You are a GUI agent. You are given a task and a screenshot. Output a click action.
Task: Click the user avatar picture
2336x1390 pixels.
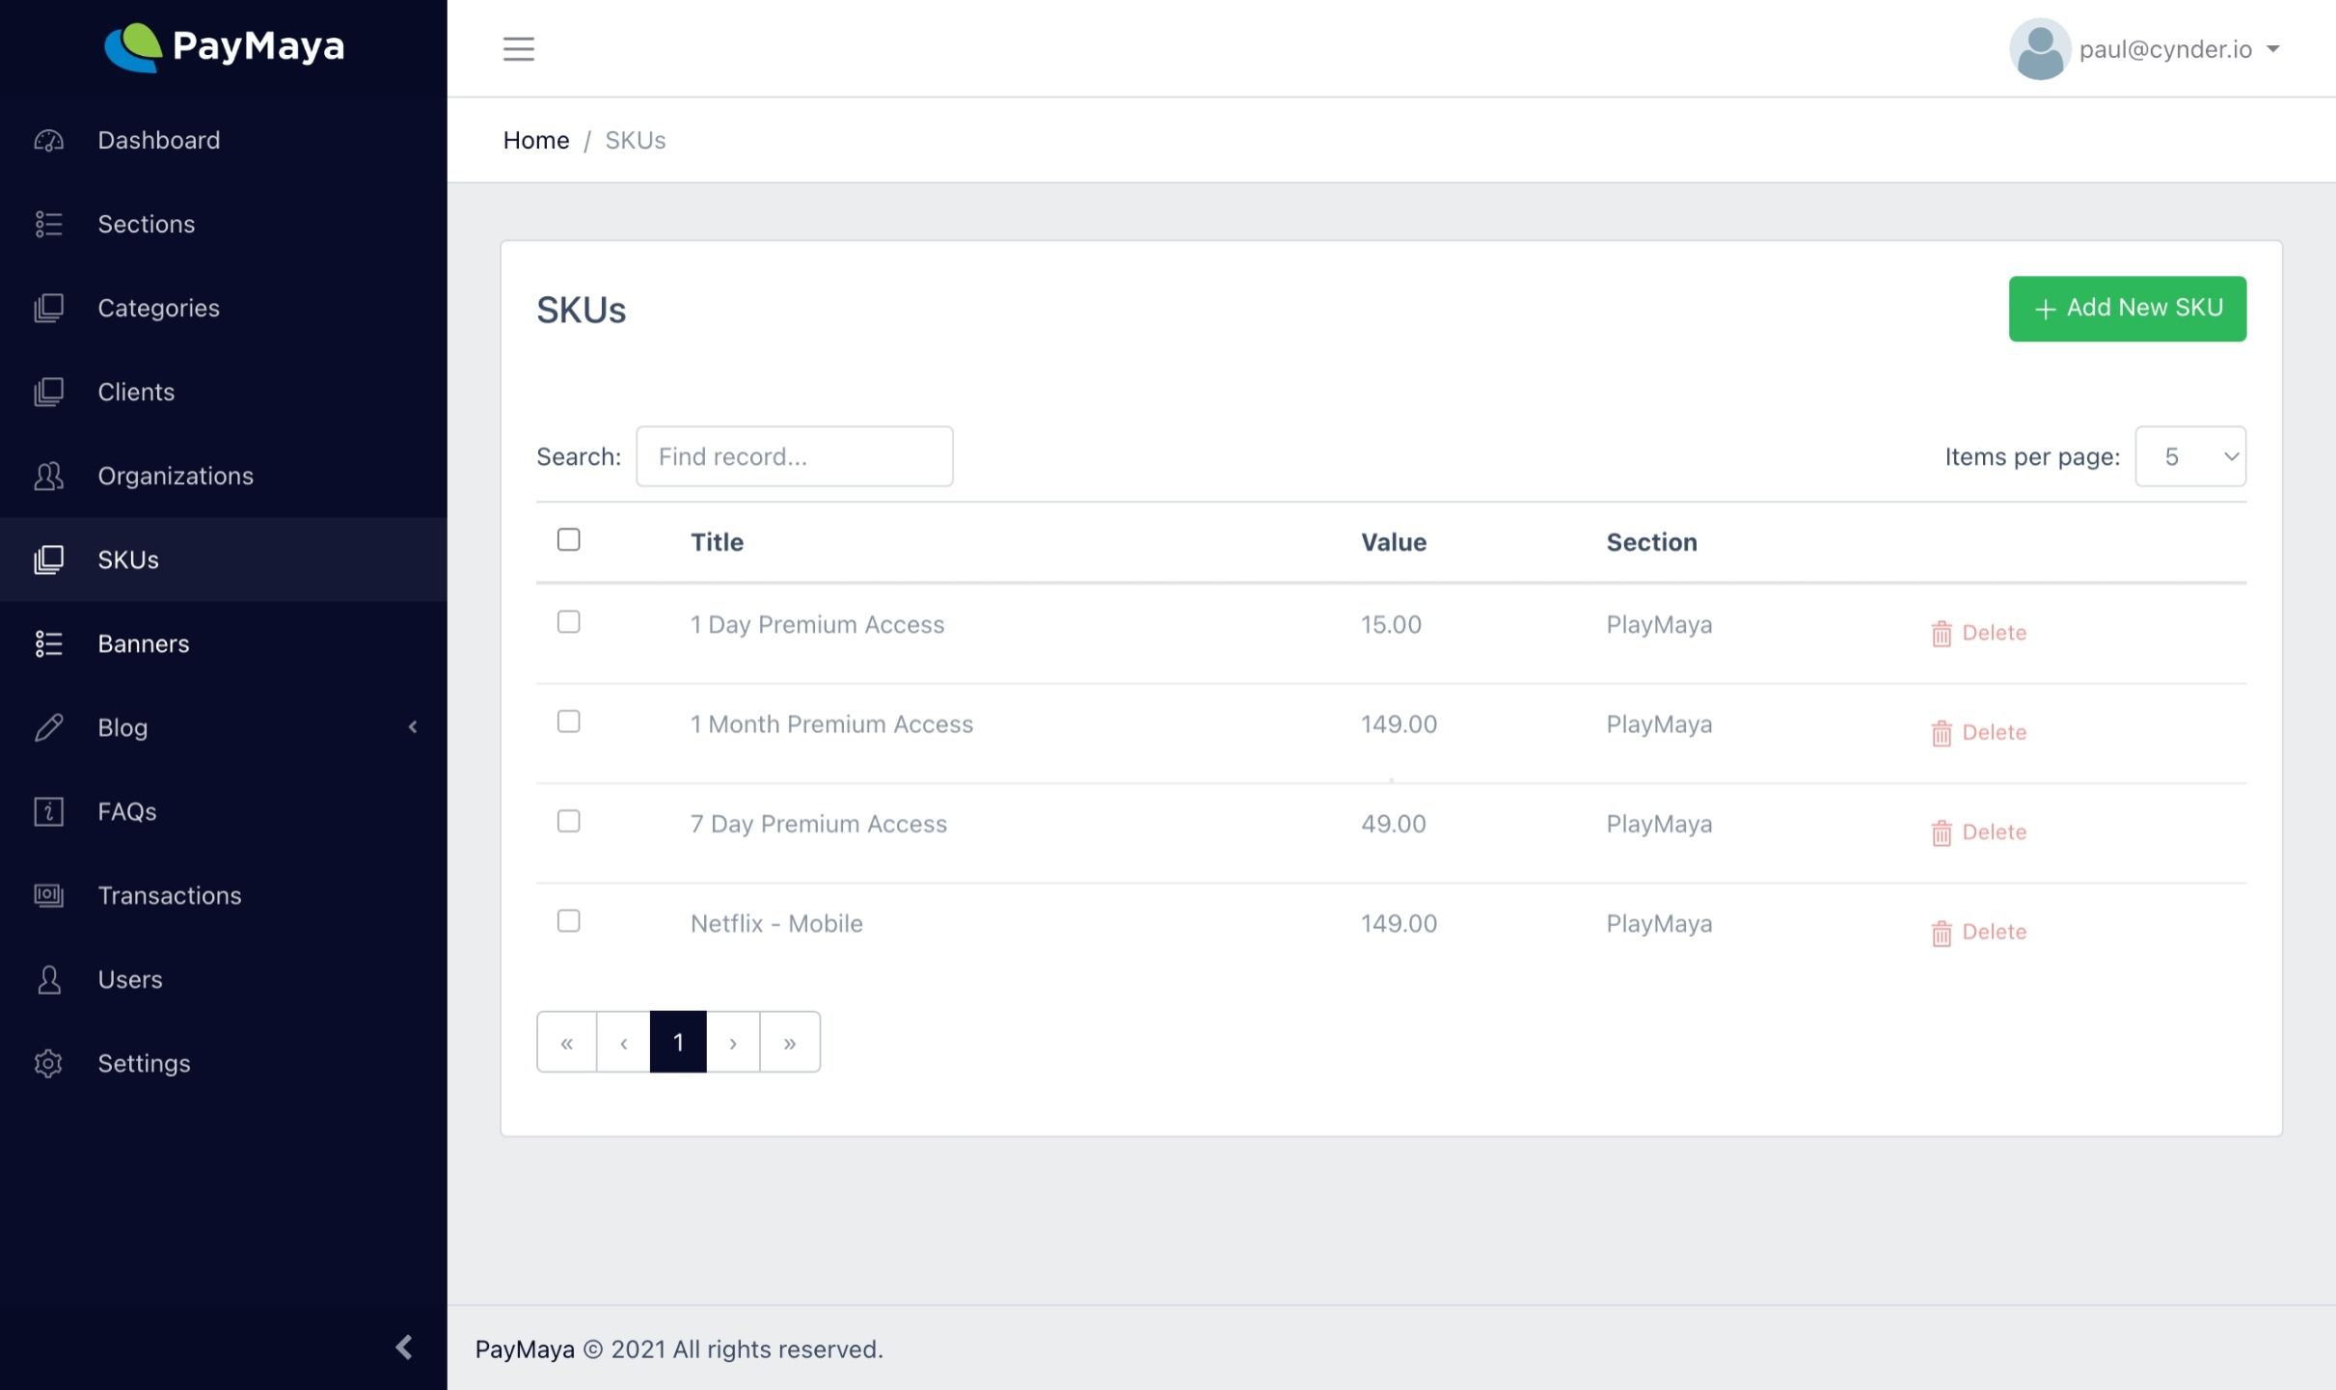(2040, 49)
